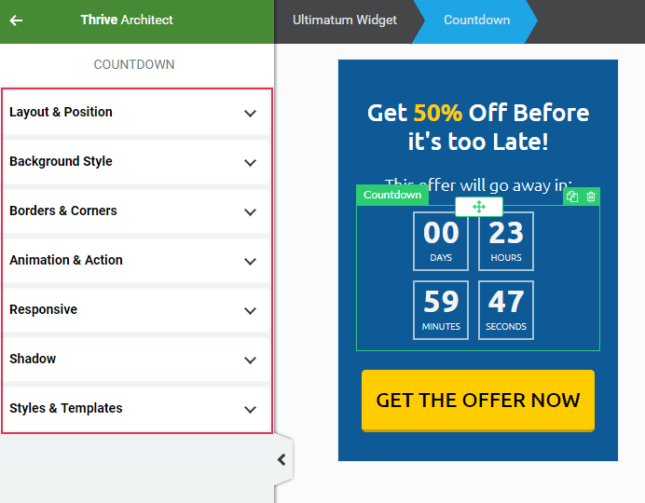Select the Days countdown tile

[441, 241]
